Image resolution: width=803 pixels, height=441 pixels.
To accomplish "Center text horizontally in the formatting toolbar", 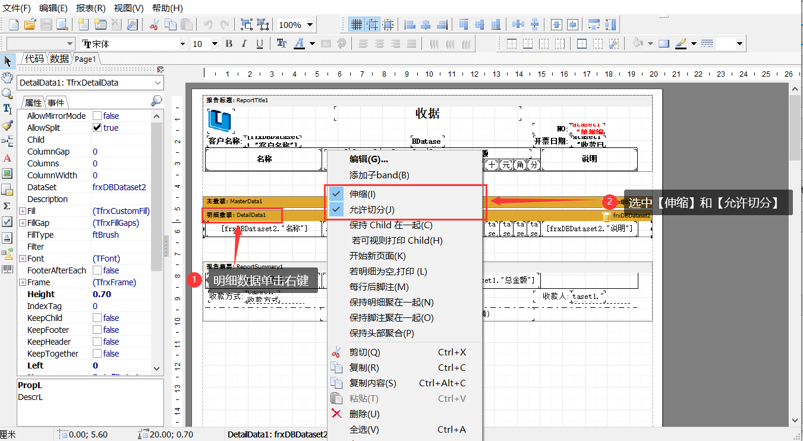I will 379,43.
